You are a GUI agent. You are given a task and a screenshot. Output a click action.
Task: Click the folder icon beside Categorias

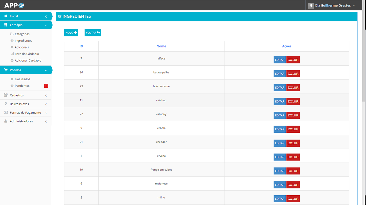[x=12, y=34]
